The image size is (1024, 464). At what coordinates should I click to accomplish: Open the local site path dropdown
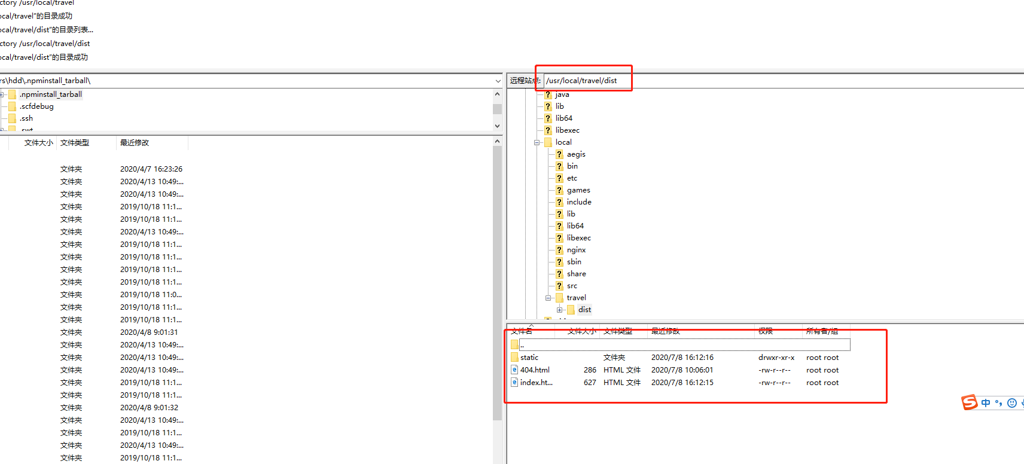click(498, 81)
